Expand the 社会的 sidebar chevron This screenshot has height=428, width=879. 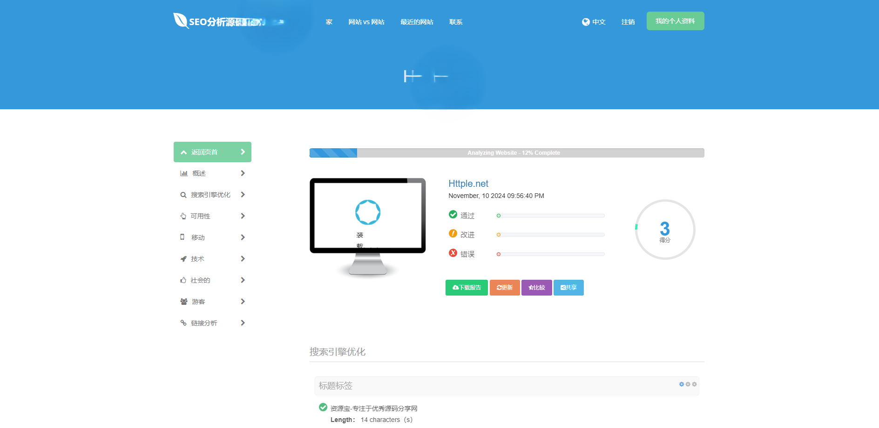[243, 280]
